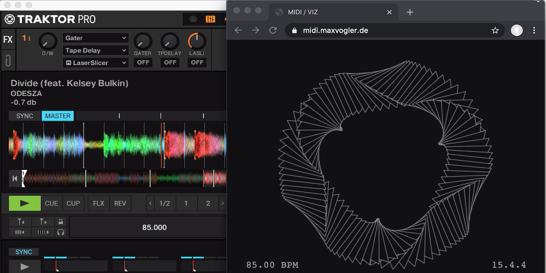
Task: Click the skip-to-start icon beside the stripe waveform
Action: 15,178
